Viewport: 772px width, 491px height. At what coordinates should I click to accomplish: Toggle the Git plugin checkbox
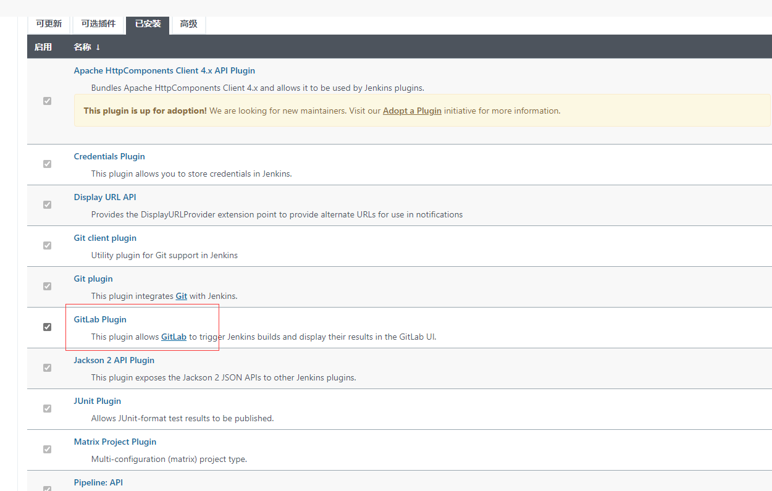[47, 286]
